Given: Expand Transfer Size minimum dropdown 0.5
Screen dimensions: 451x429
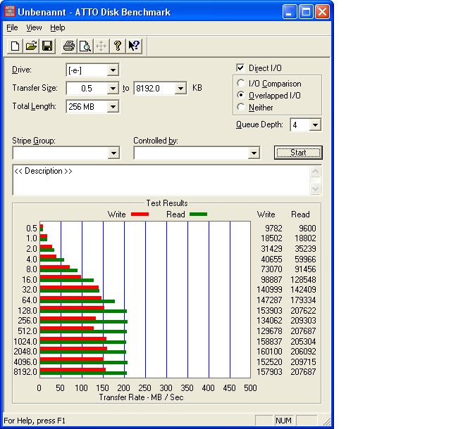Looking at the screenshot, I should pos(113,88).
